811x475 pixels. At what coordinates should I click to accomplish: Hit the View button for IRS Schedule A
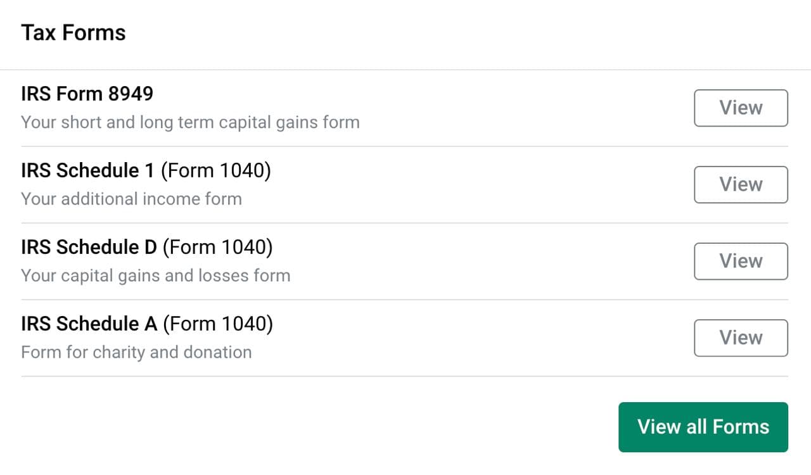click(x=741, y=338)
